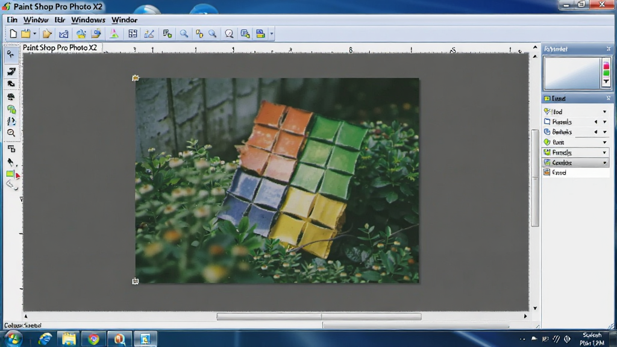The height and width of the screenshot is (347, 617).
Task: Select the stamp tool in left toolbox
Action: [11, 96]
